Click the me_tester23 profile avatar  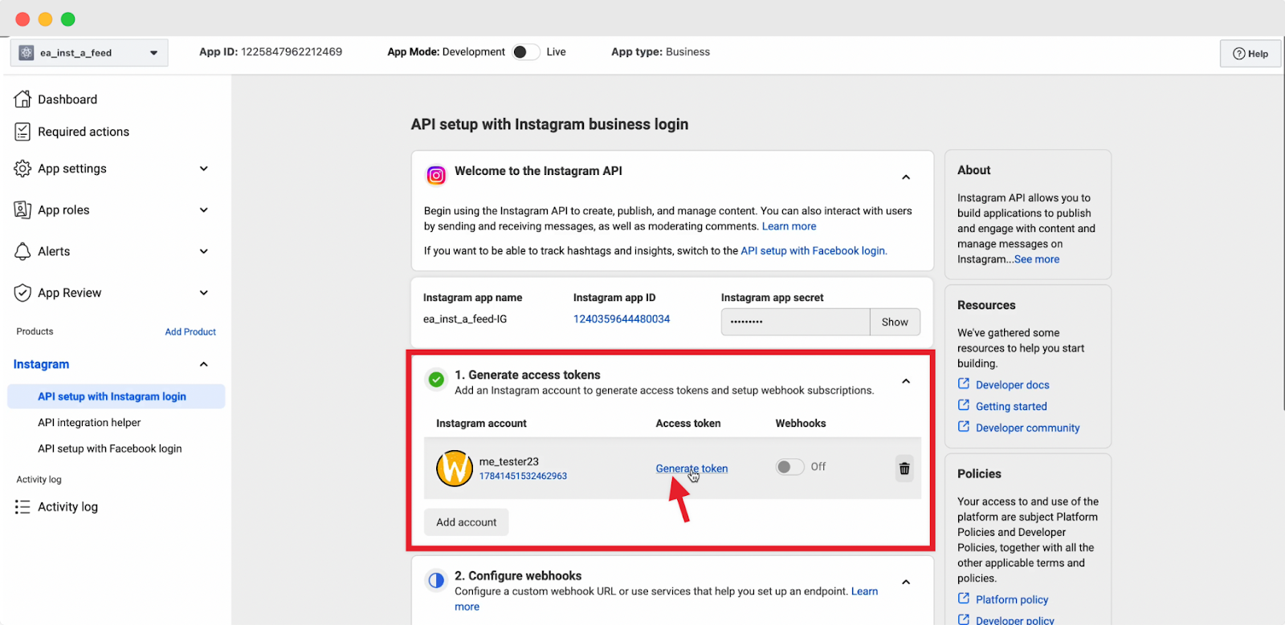[454, 469]
